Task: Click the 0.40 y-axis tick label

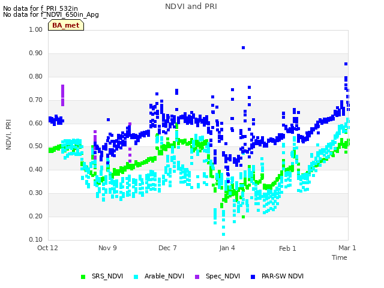Action: [x=36, y=169]
